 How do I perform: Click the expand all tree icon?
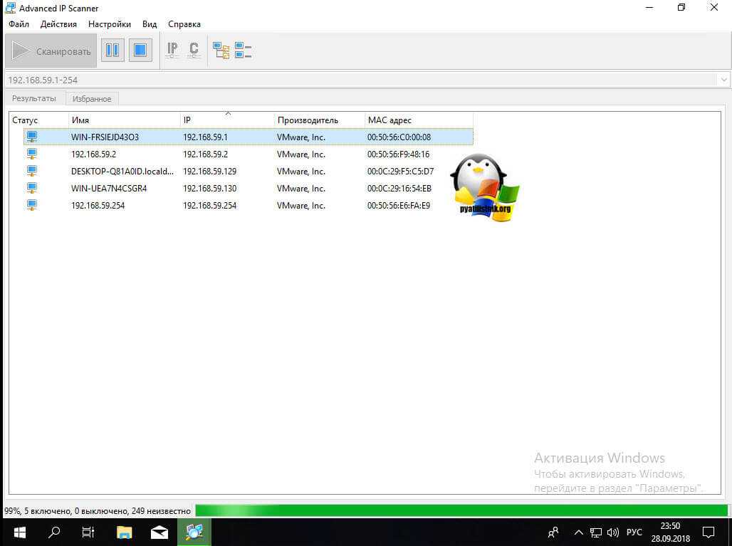click(x=221, y=51)
